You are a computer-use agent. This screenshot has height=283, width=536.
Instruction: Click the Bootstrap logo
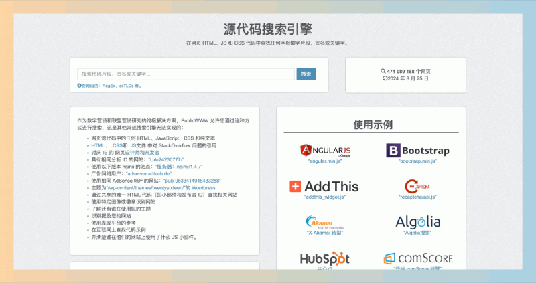417,151
